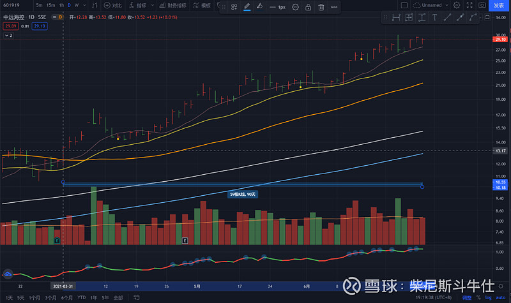Set range to 1年
Viewport: 511px width, 303px height.
tap(94, 297)
